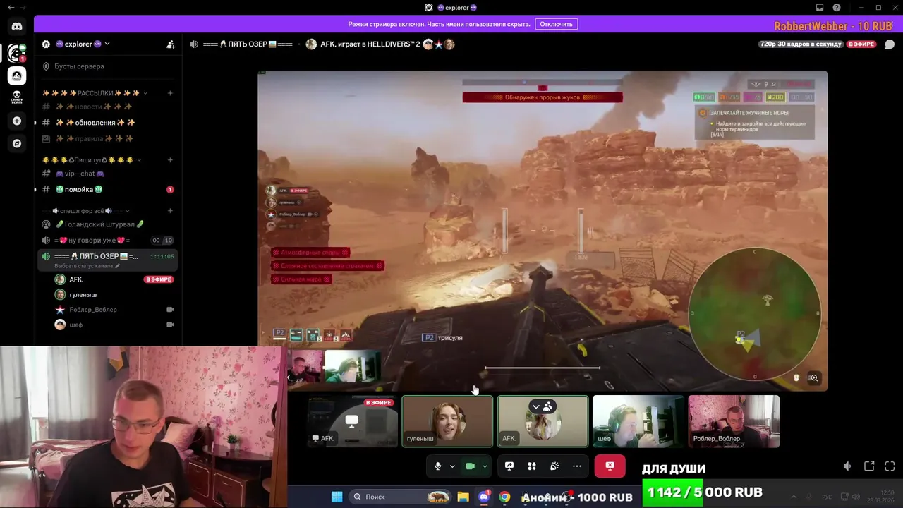903x508 pixels.
Task: Select user AFK. in the voice channel list
Action: pos(114,279)
